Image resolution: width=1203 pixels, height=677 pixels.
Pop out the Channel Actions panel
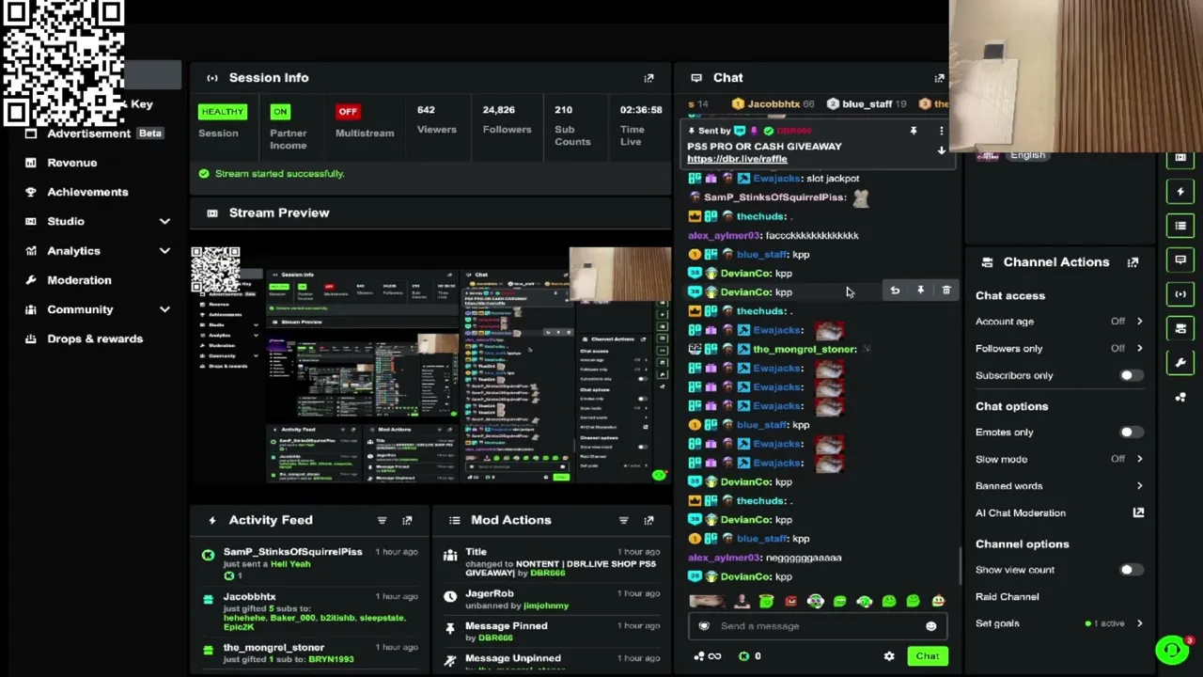(x=1133, y=262)
